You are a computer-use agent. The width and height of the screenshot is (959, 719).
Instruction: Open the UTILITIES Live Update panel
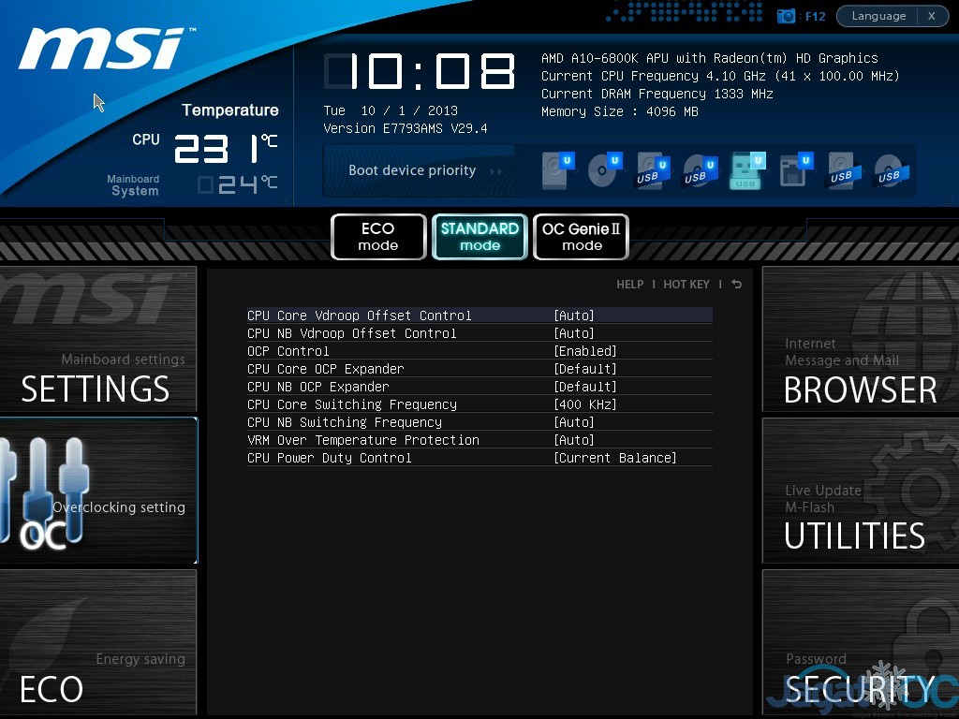[861, 491]
